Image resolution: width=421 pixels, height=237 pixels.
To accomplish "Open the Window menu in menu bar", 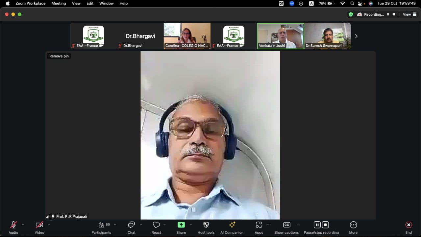I will (x=106, y=3).
